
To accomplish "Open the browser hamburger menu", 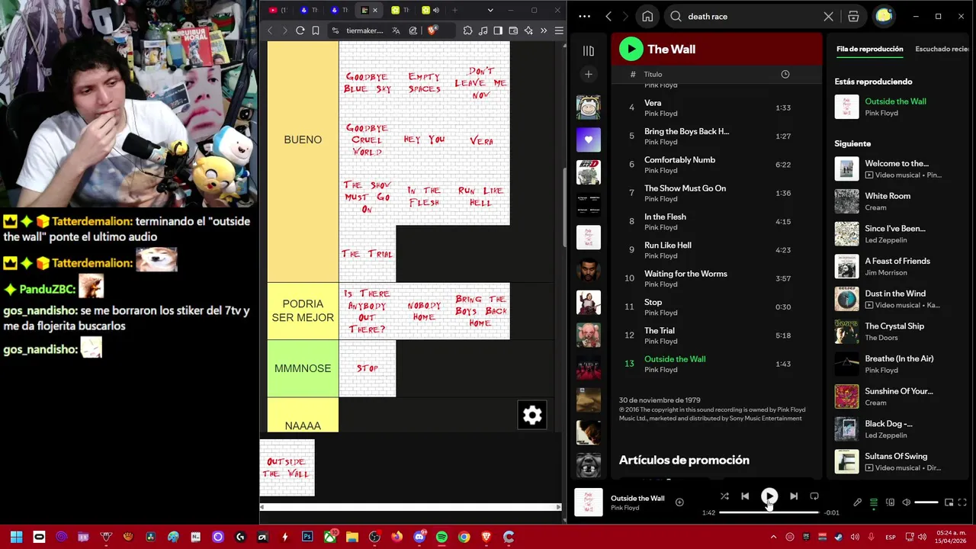I will (x=559, y=30).
